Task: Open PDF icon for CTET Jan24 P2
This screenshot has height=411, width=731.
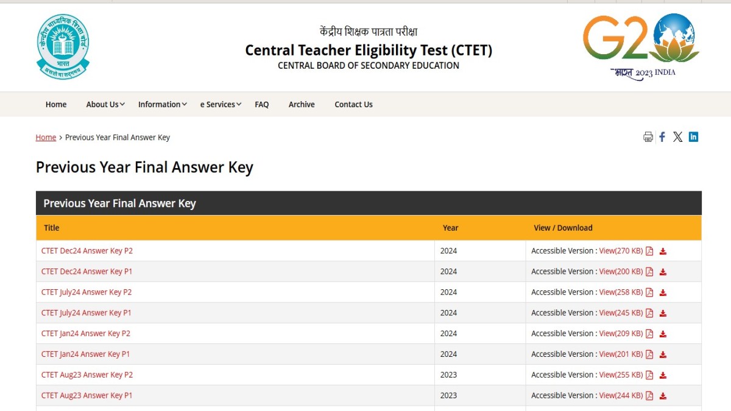Action: [649, 334]
